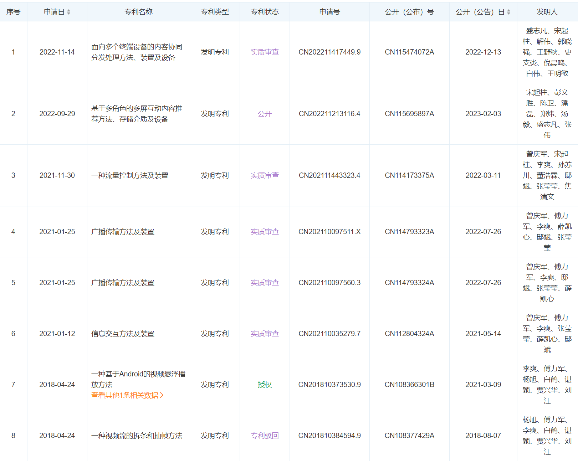578x463 pixels.
Task: Sort by the 公开（公告）日 sort arrows
Action: click(508, 12)
